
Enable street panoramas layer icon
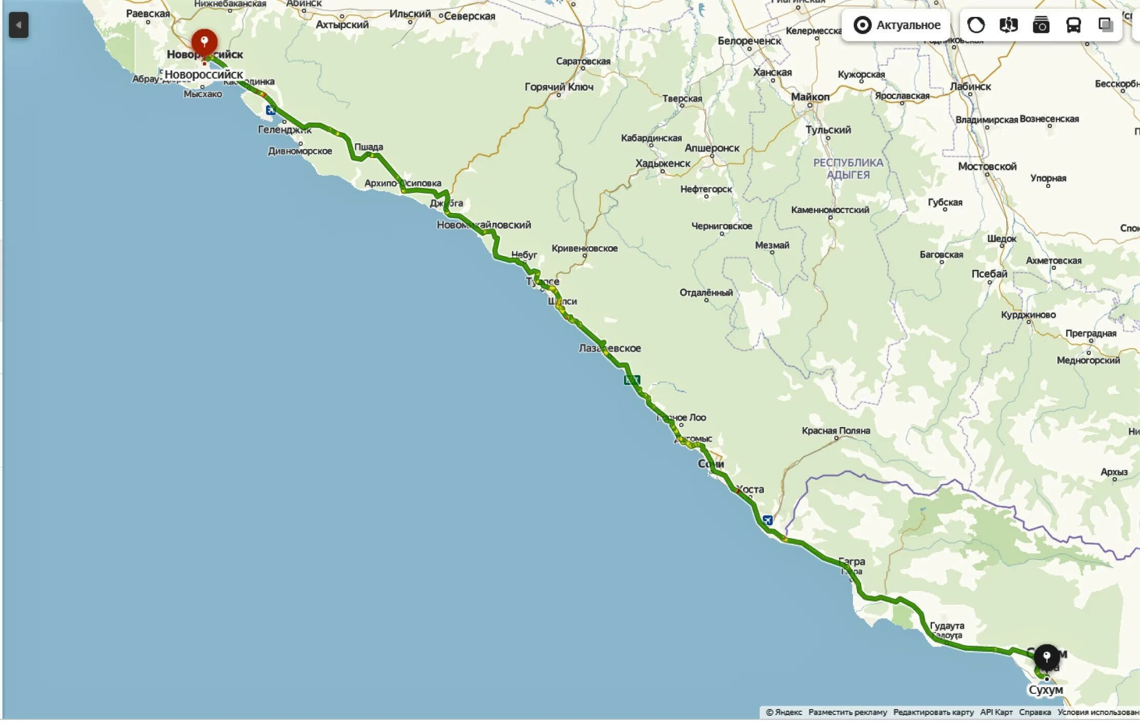[1008, 25]
